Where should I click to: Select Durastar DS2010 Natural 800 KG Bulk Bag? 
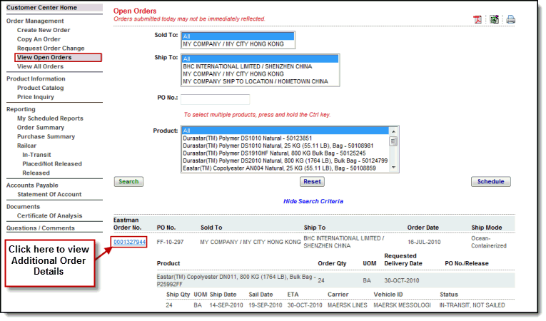pos(285,160)
